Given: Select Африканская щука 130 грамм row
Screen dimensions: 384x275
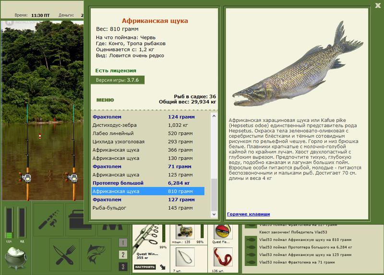Looking at the screenshot, I should [x=148, y=158].
